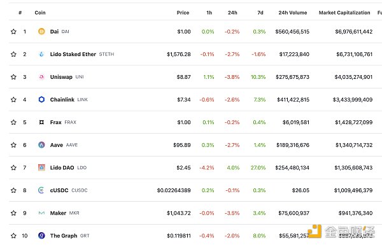Toggle favorite star for Uniswap
The height and width of the screenshot is (245, 382).
pyautogui.click(x=13, y=77)
